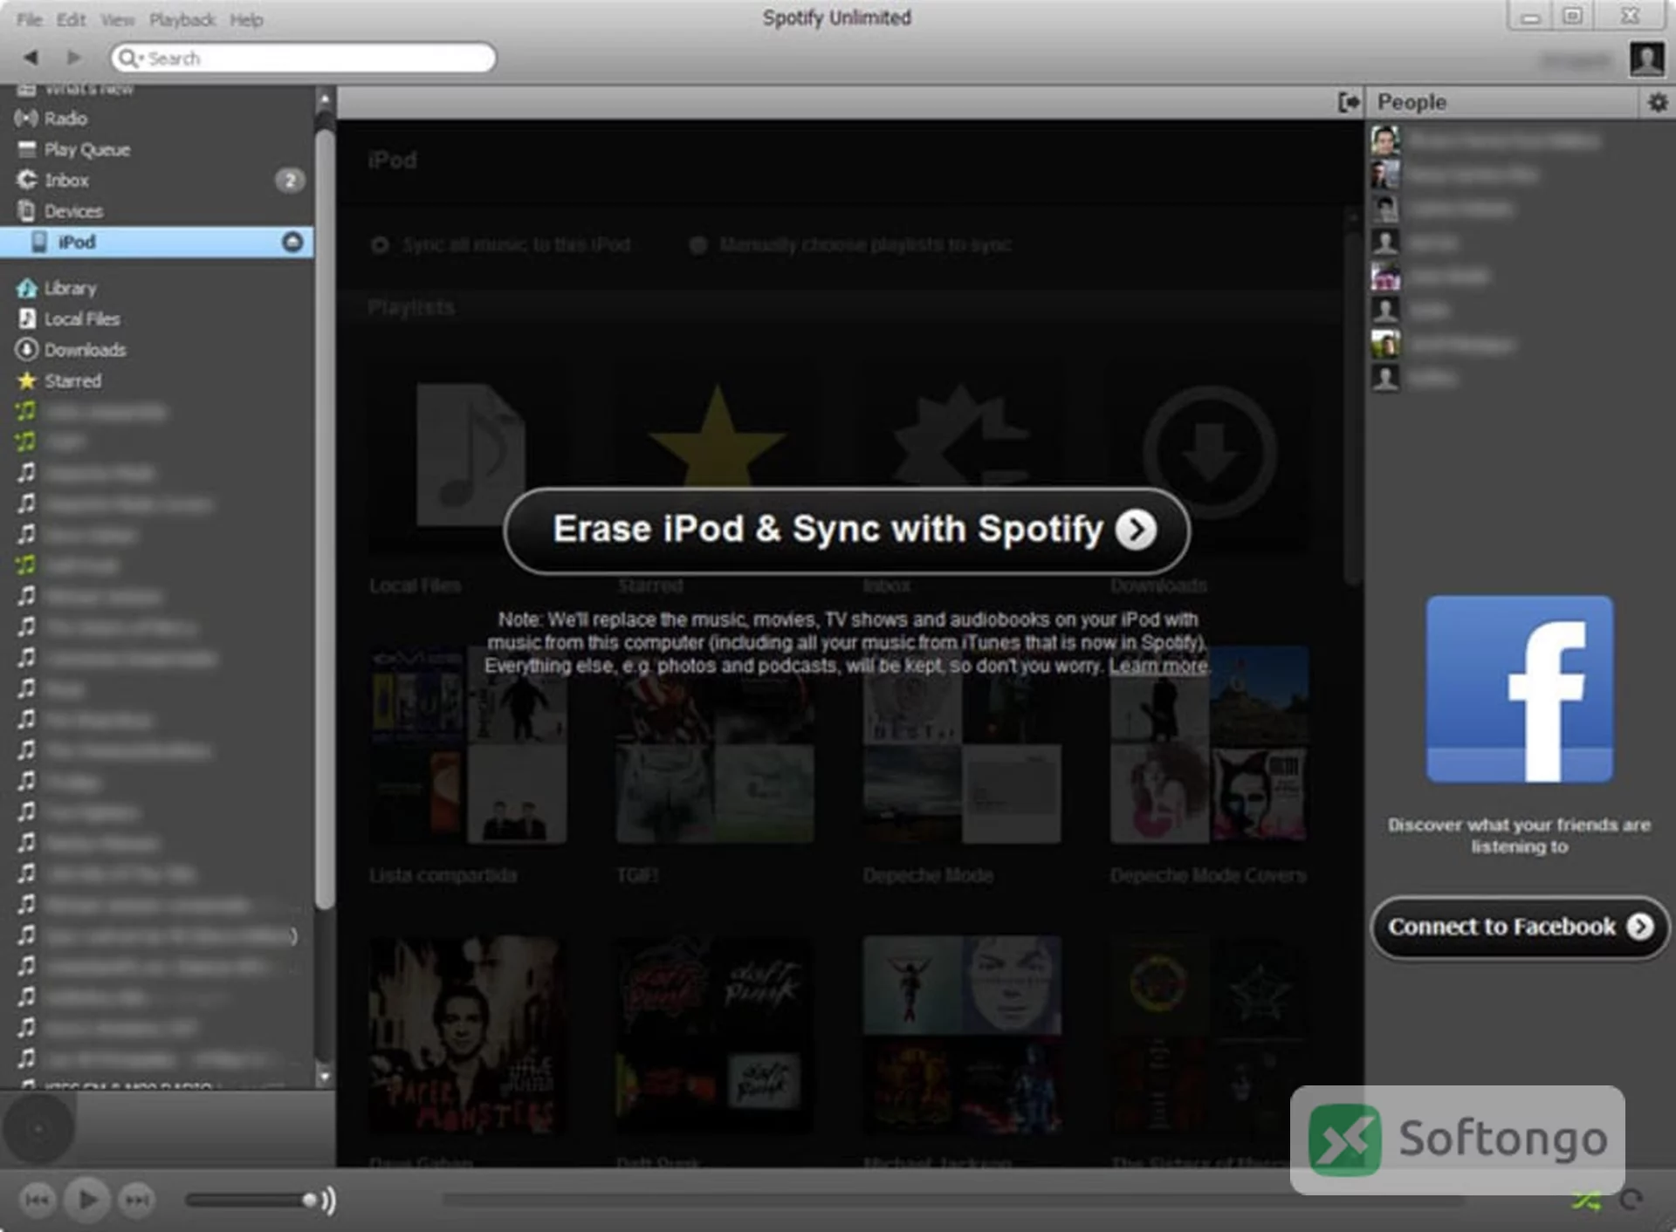Open the Edit menu
Viewport: 1676px width, 1232px height.
tap(72, 19)
